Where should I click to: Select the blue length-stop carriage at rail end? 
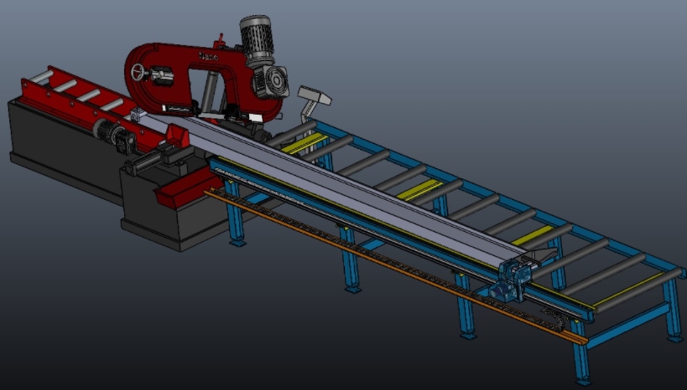(x=511, y=280)
